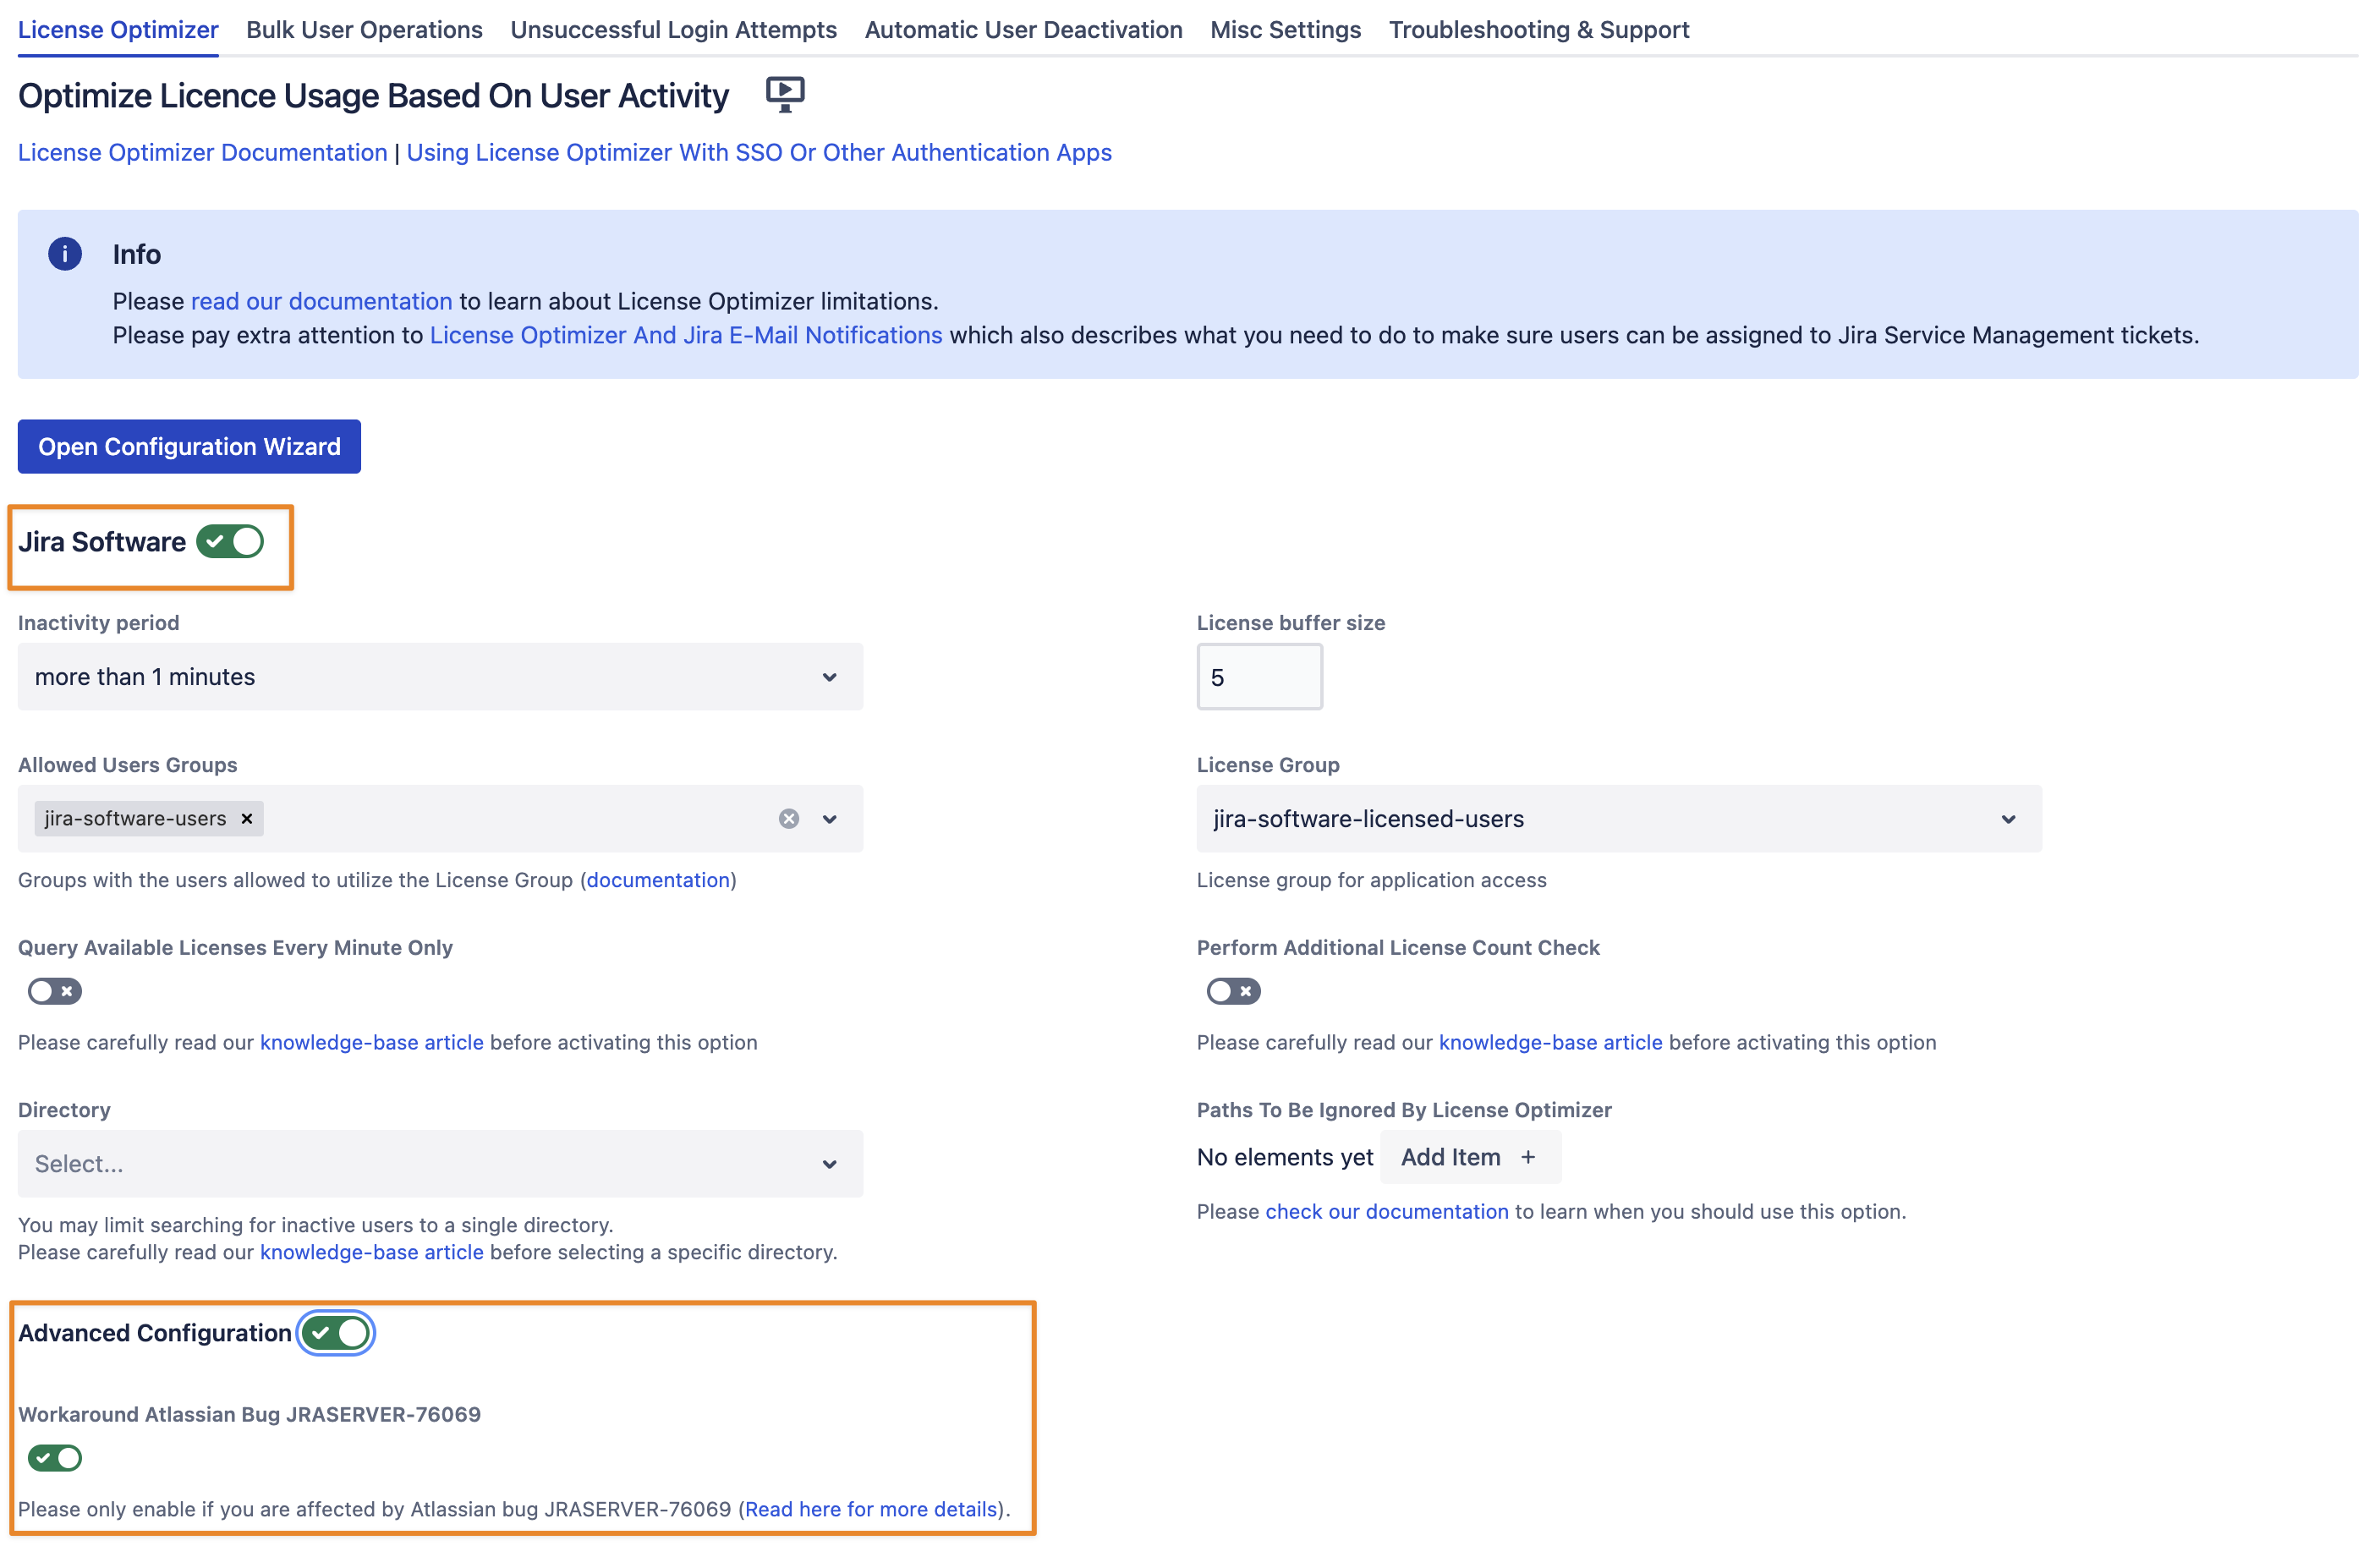Toggle the Jira Software switch
Viewport: 2380px width, 1546px height.
click(230, 542)
